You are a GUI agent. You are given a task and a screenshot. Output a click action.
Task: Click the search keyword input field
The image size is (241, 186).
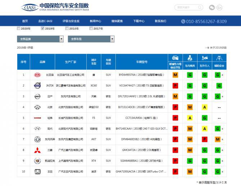point(188,8)
